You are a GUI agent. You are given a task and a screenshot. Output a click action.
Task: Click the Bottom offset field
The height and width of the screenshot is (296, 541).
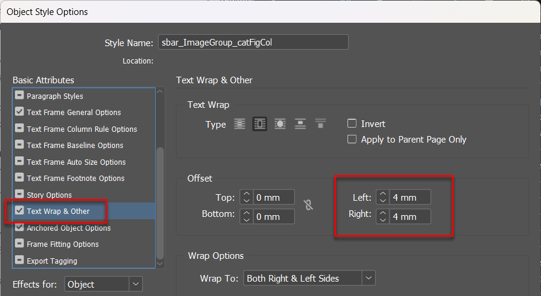[274, 217]
